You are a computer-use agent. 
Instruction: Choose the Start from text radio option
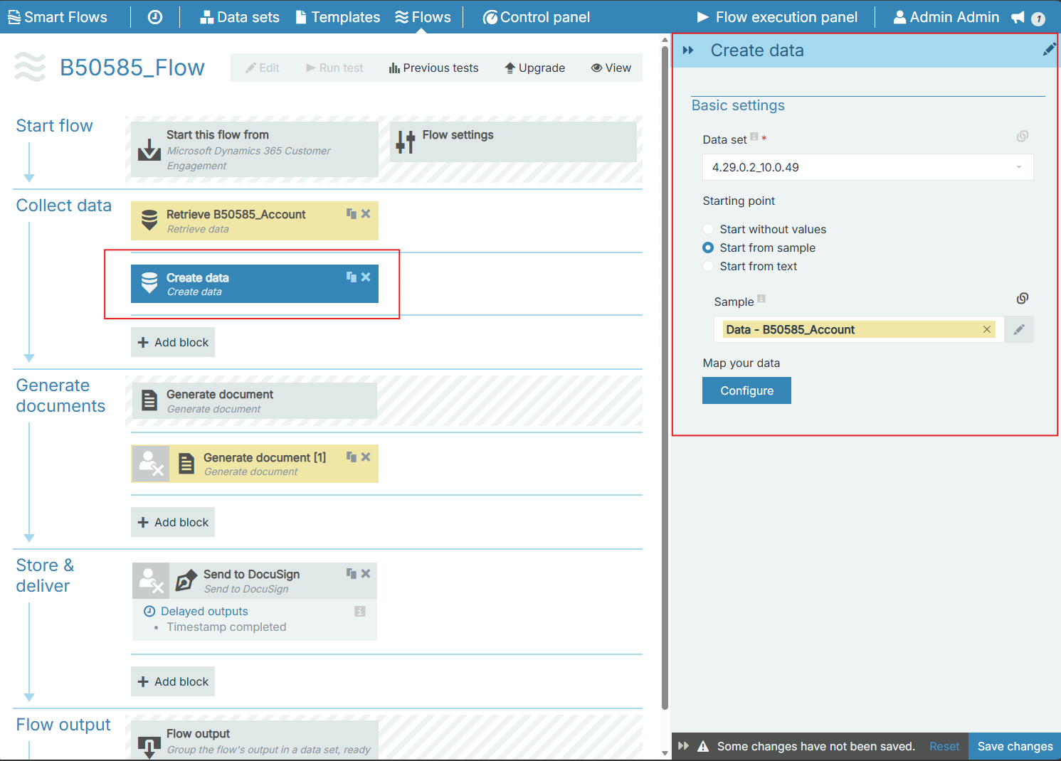pos(708,266)
